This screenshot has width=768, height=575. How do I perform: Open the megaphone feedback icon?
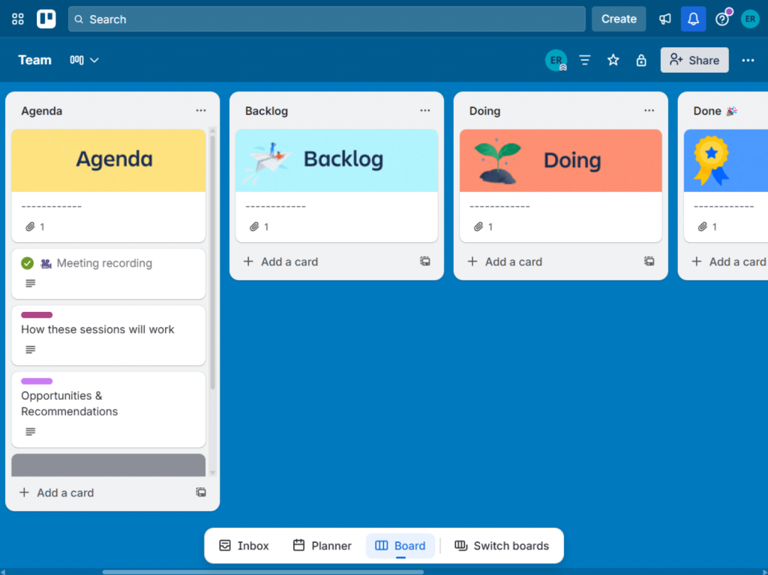664,19
